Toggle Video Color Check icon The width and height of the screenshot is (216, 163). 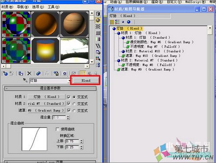[x=98, y=39]
